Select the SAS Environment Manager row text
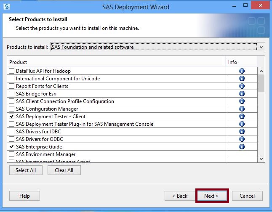Screen dimensions: 272x212 pyautogui.click(x=45, y=154)
